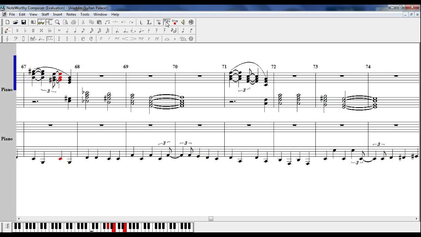Insert a treble clef
Viewport: 421px width, 237px height.
click(x=7, y=39)
